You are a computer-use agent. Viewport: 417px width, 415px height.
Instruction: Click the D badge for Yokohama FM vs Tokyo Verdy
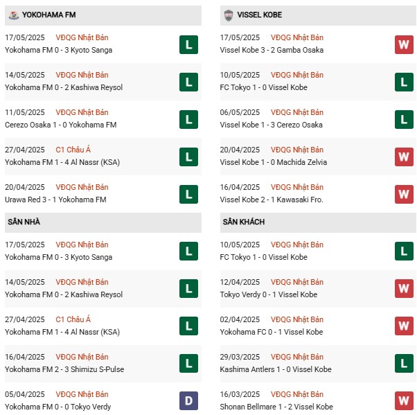click(188, 400)
